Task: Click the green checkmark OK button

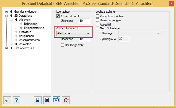Action: [x=7, y=100]
